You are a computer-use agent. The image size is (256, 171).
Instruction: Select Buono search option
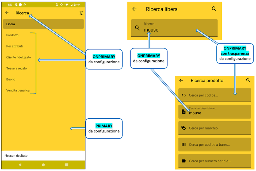pyautogui.click(x=11, y=79)
